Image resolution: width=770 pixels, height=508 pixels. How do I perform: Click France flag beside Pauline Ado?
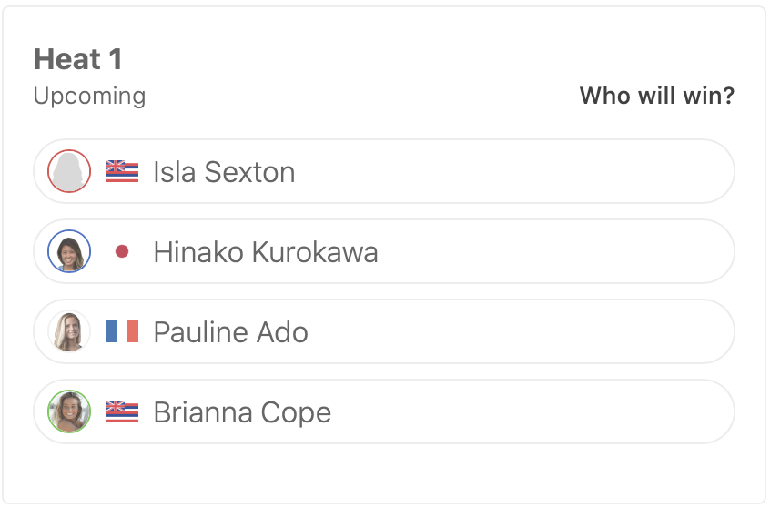click(x=122, y=331)
